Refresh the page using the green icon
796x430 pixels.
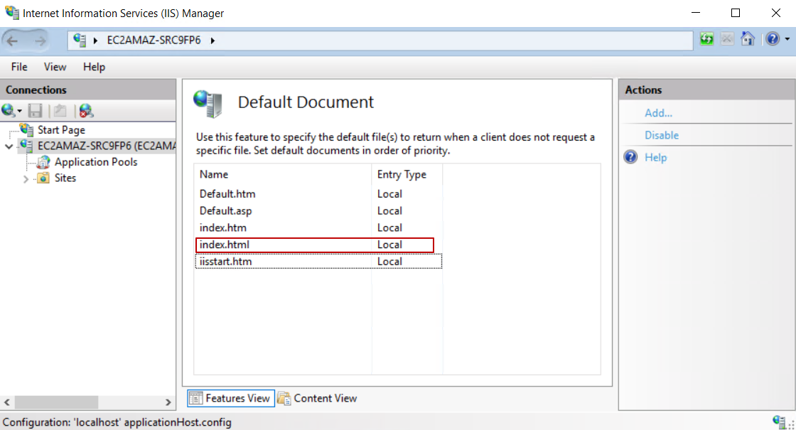tap(706, 39)
